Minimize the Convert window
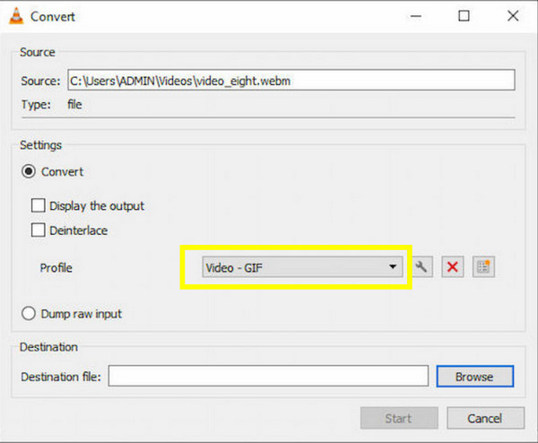Viewport: 538px width, 443px height. coord(415,16)
